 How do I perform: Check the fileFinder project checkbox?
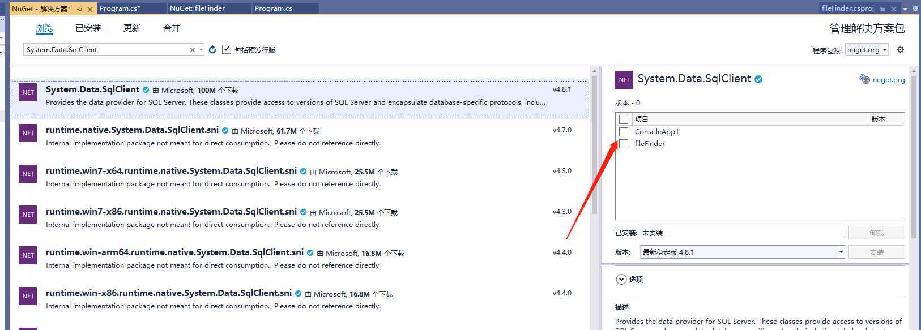pyautogui.click(x=624, y=144)
